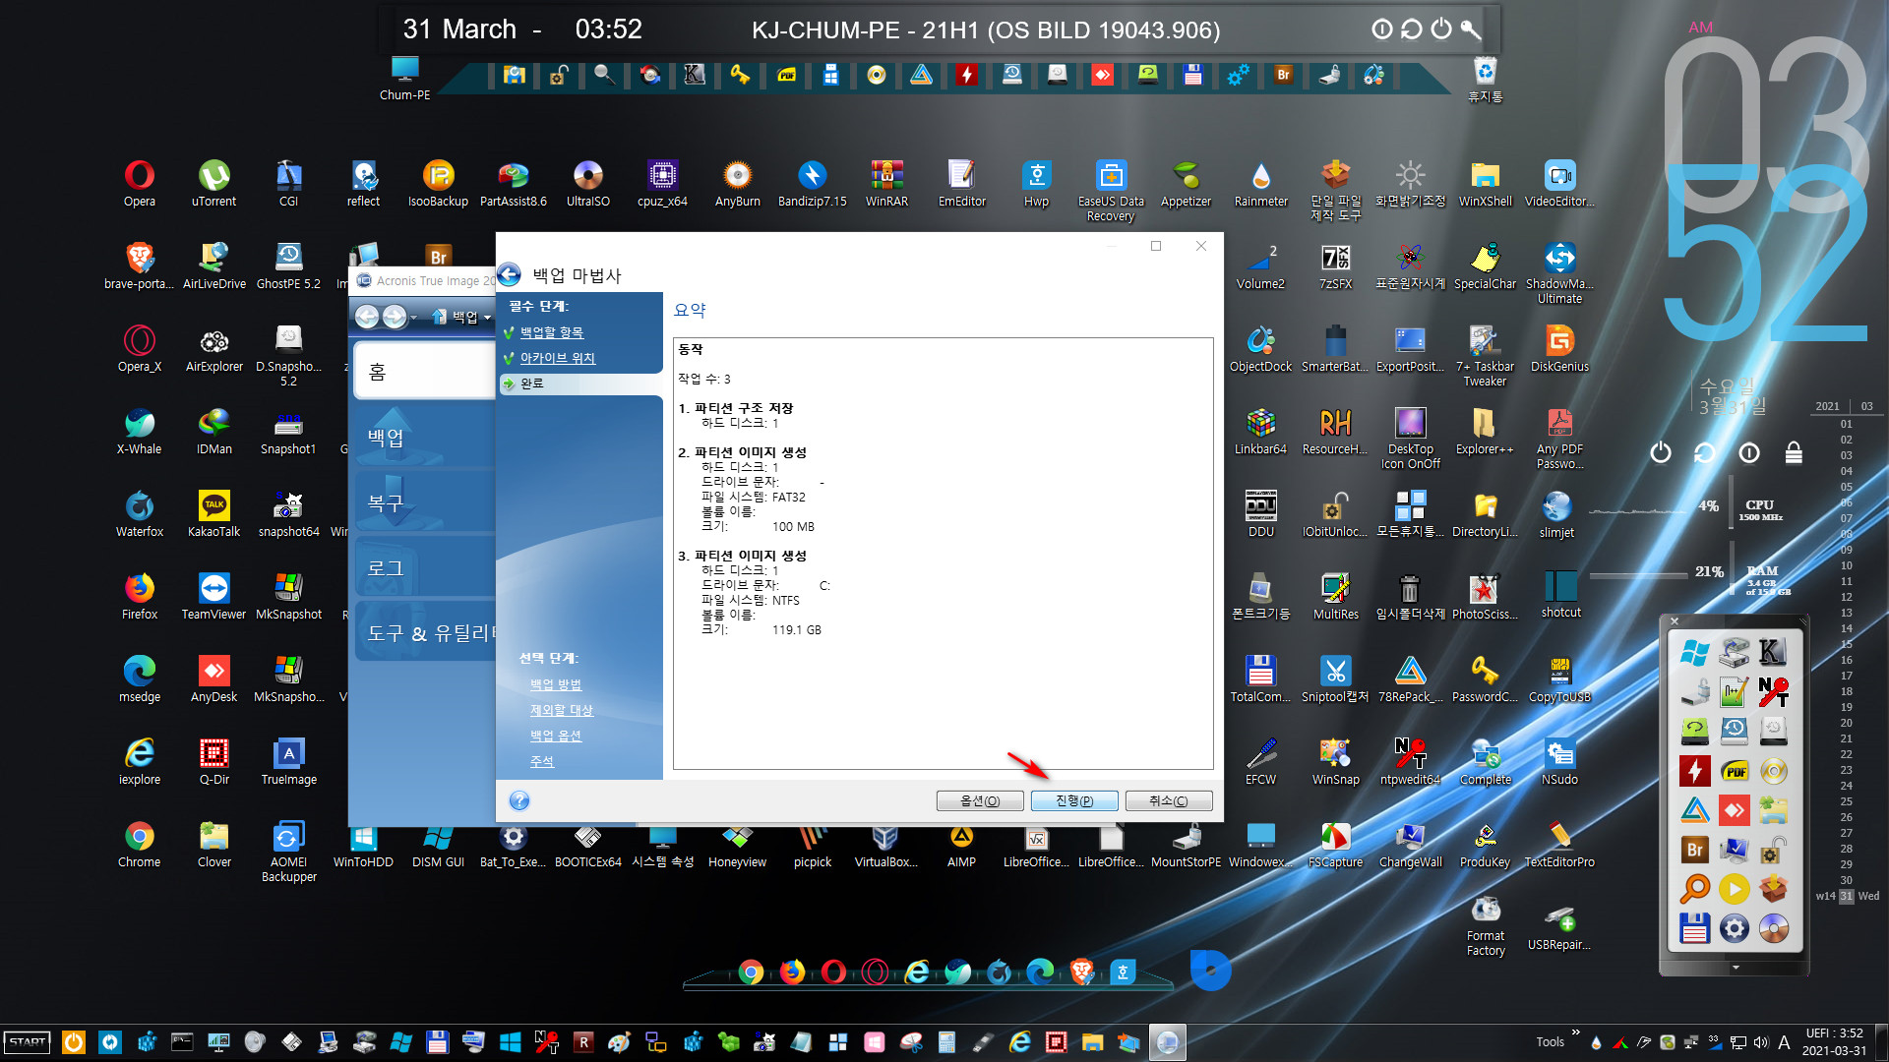Click Acronis toolbar back navigation button

coord(366,316)
